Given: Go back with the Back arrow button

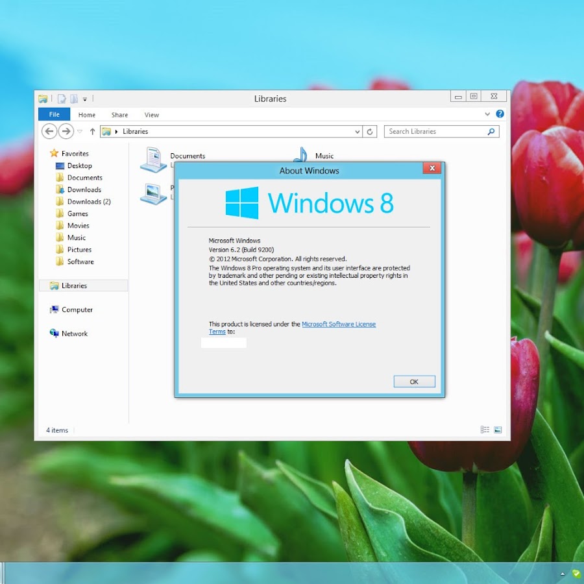Looking at the screenshot, I should (x=49, y=132).
